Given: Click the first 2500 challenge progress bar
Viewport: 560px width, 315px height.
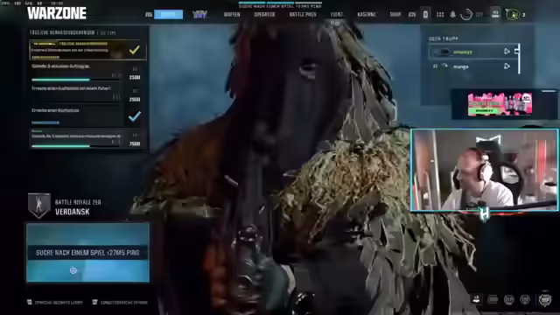Looking at the screenshot, I should (x=76, y=80).
